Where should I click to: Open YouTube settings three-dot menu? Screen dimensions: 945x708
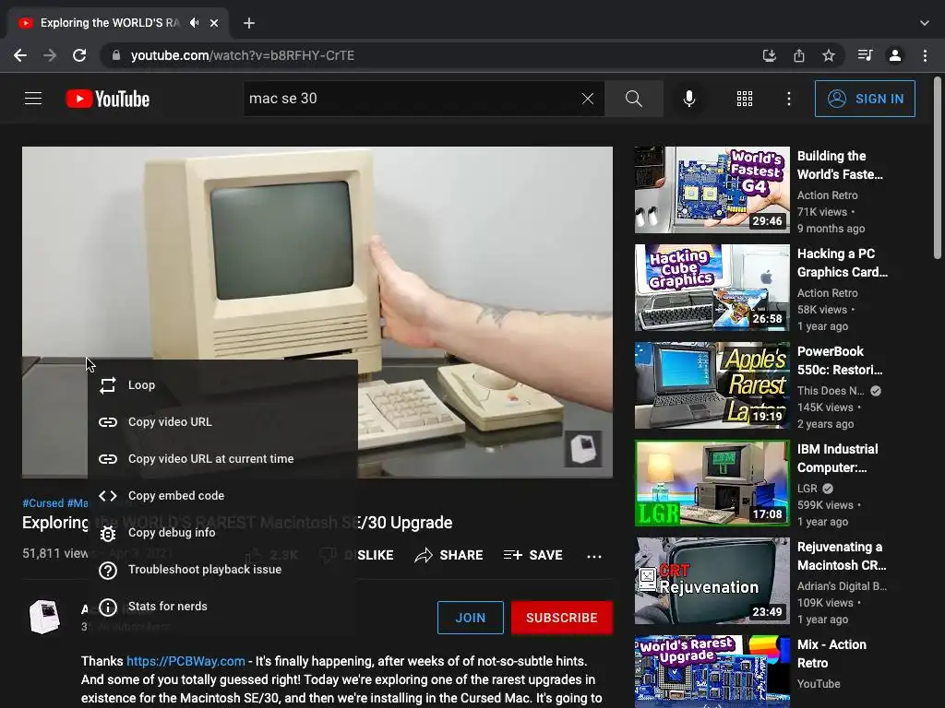pyautogui.click(x=788, y=99)
